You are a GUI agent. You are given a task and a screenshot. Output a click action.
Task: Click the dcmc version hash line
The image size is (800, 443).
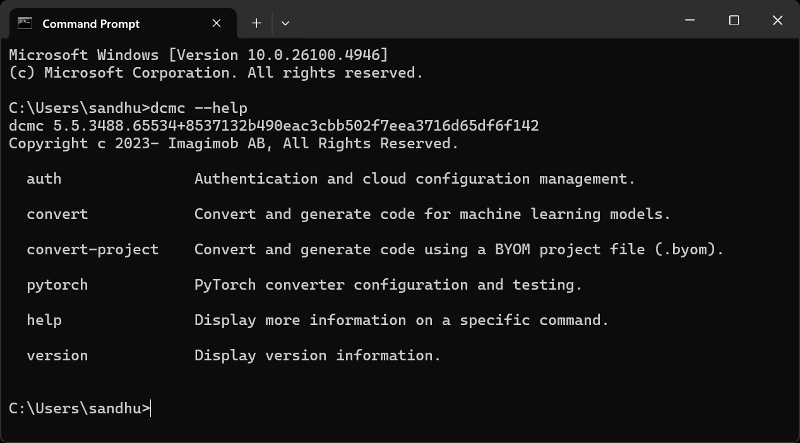[x=274, y=126]
